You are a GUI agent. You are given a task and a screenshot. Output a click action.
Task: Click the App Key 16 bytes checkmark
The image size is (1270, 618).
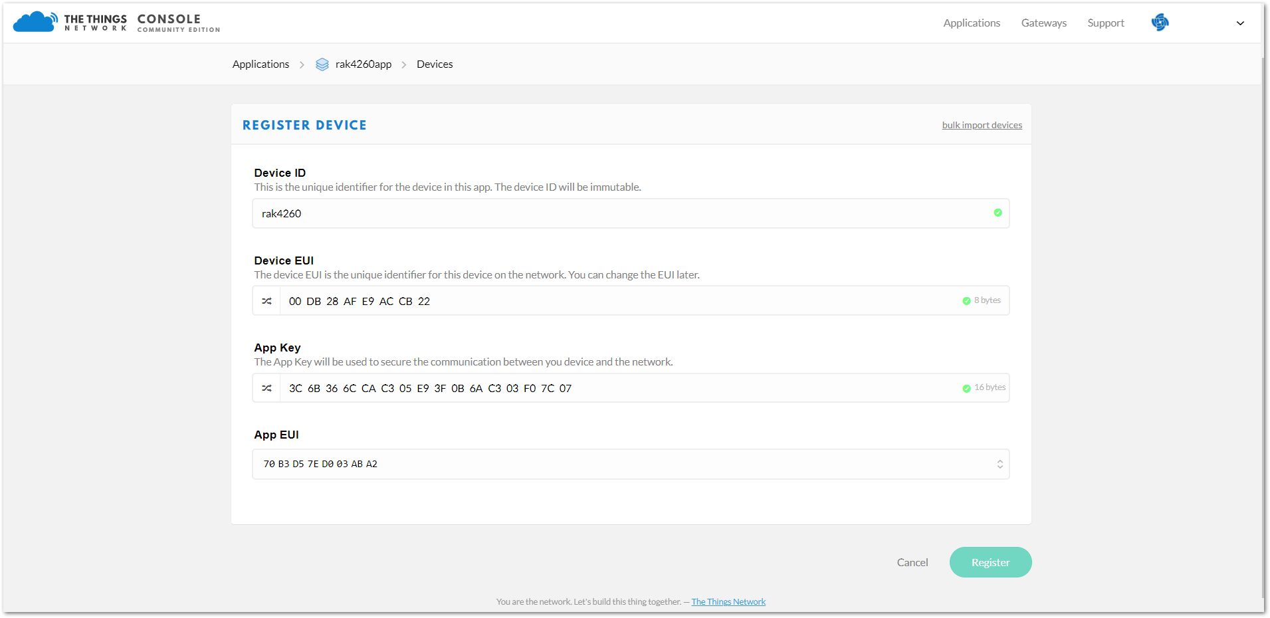(x=966, y=389)
